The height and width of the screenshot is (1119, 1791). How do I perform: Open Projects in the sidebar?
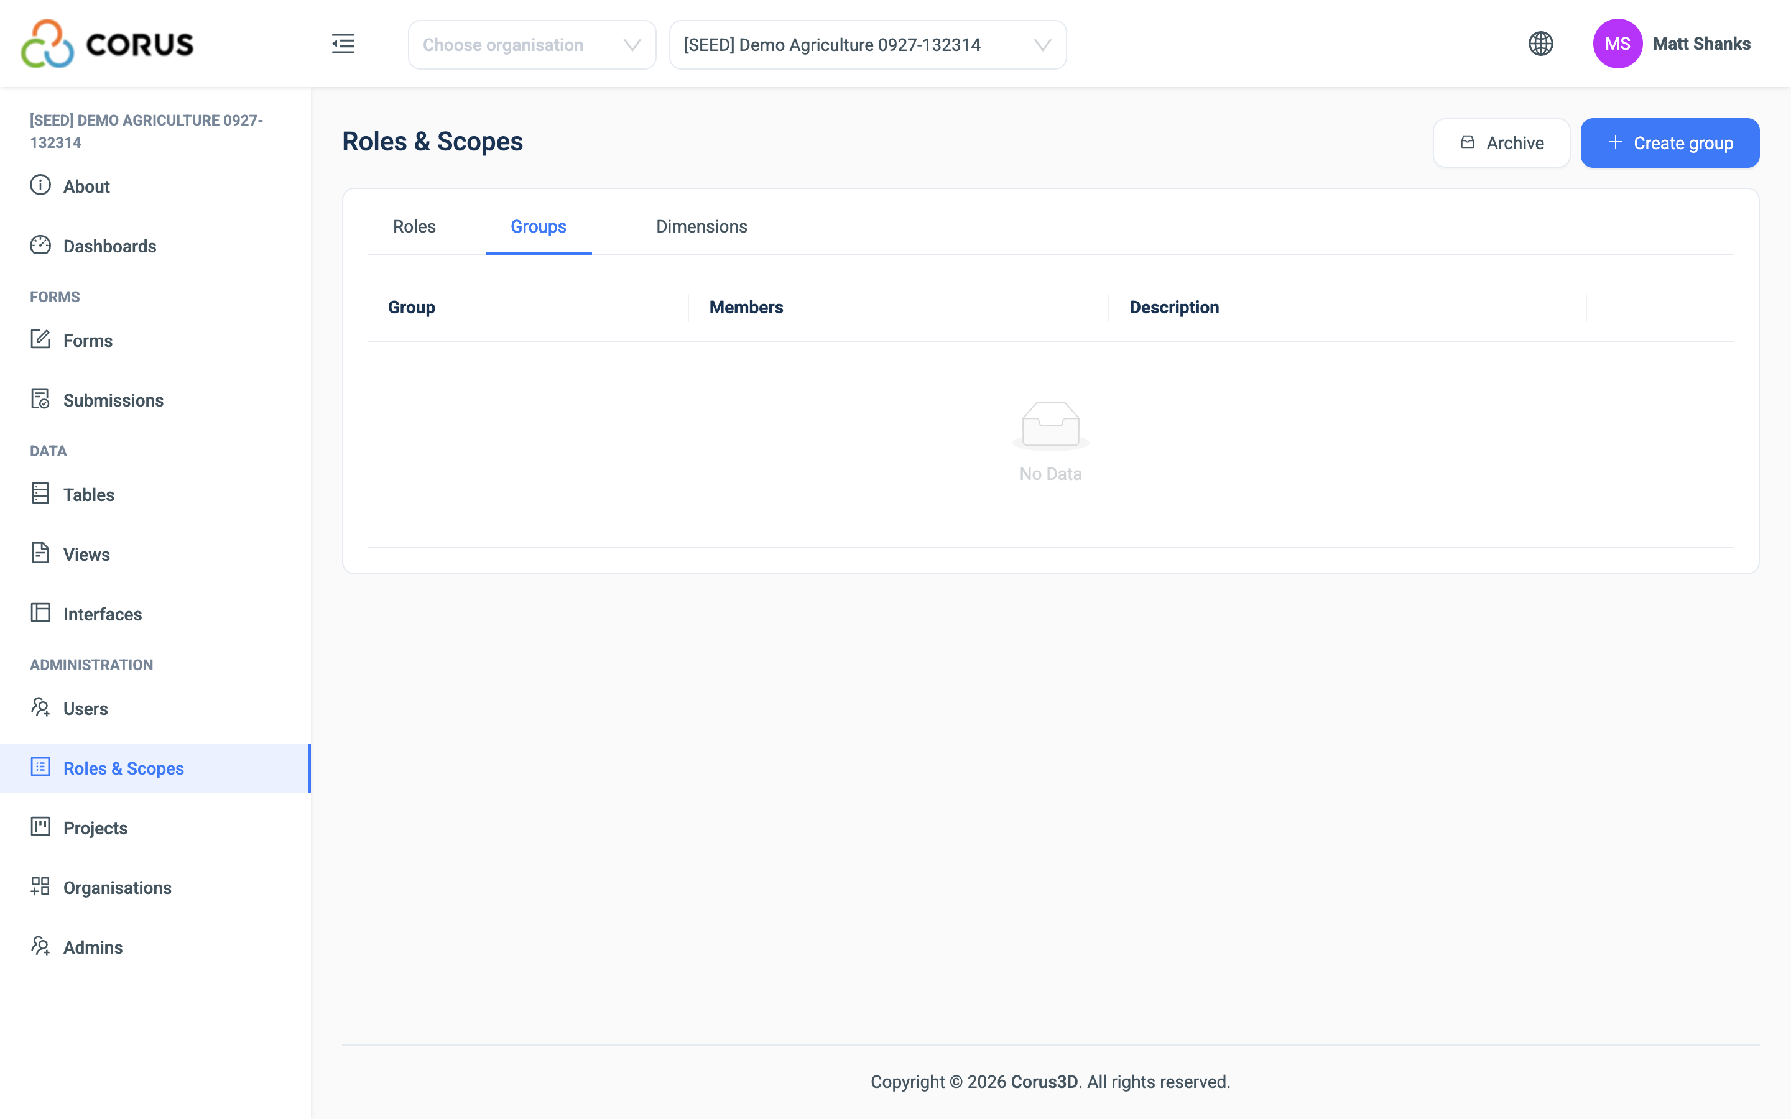click(x=155, y=827)
